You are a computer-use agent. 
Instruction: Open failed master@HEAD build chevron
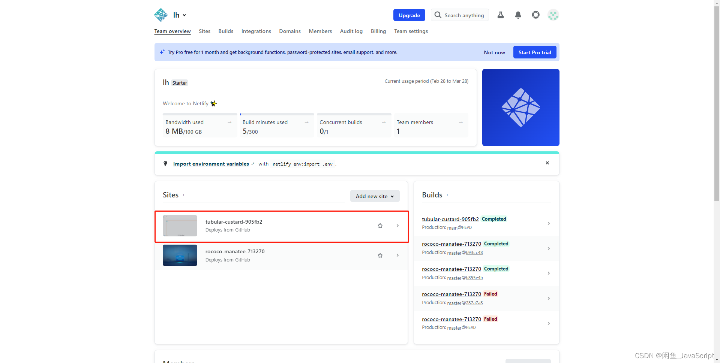(x=549, y=323)
